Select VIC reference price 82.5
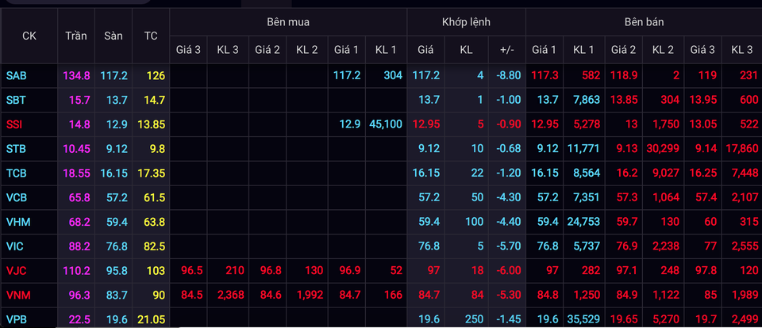 (x=155, y=246)
